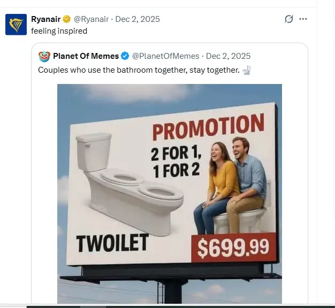
Task: Click the Ryanair harp logo avatar
Action: [16, 25]
